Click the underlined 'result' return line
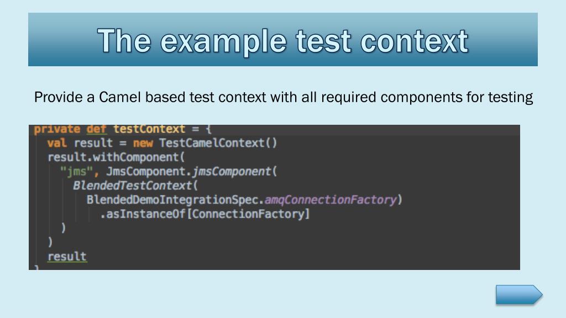This screenshot has width=566, height=318. [x=67, y=256]
